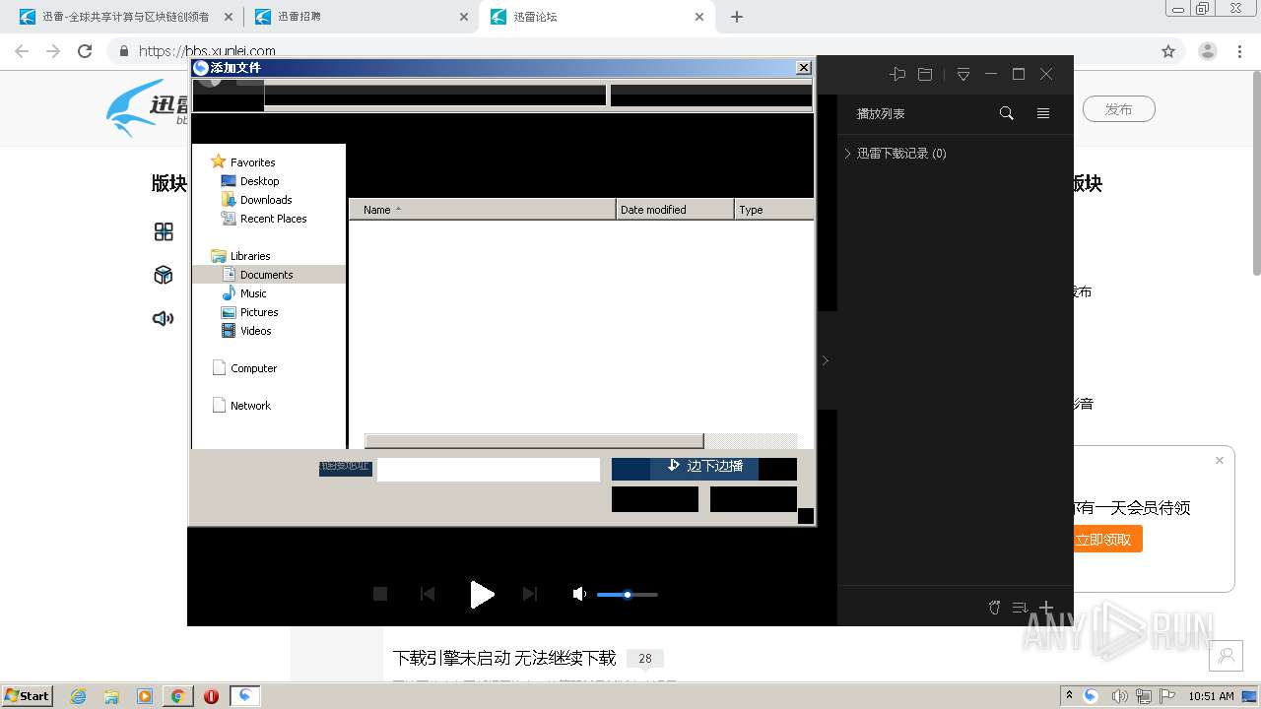
Task: Click the 发布 button on the forum
Action: 1119,109
